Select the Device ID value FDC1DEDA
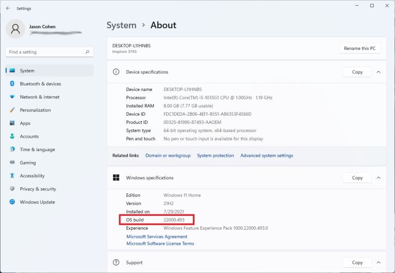 [208, 114]
